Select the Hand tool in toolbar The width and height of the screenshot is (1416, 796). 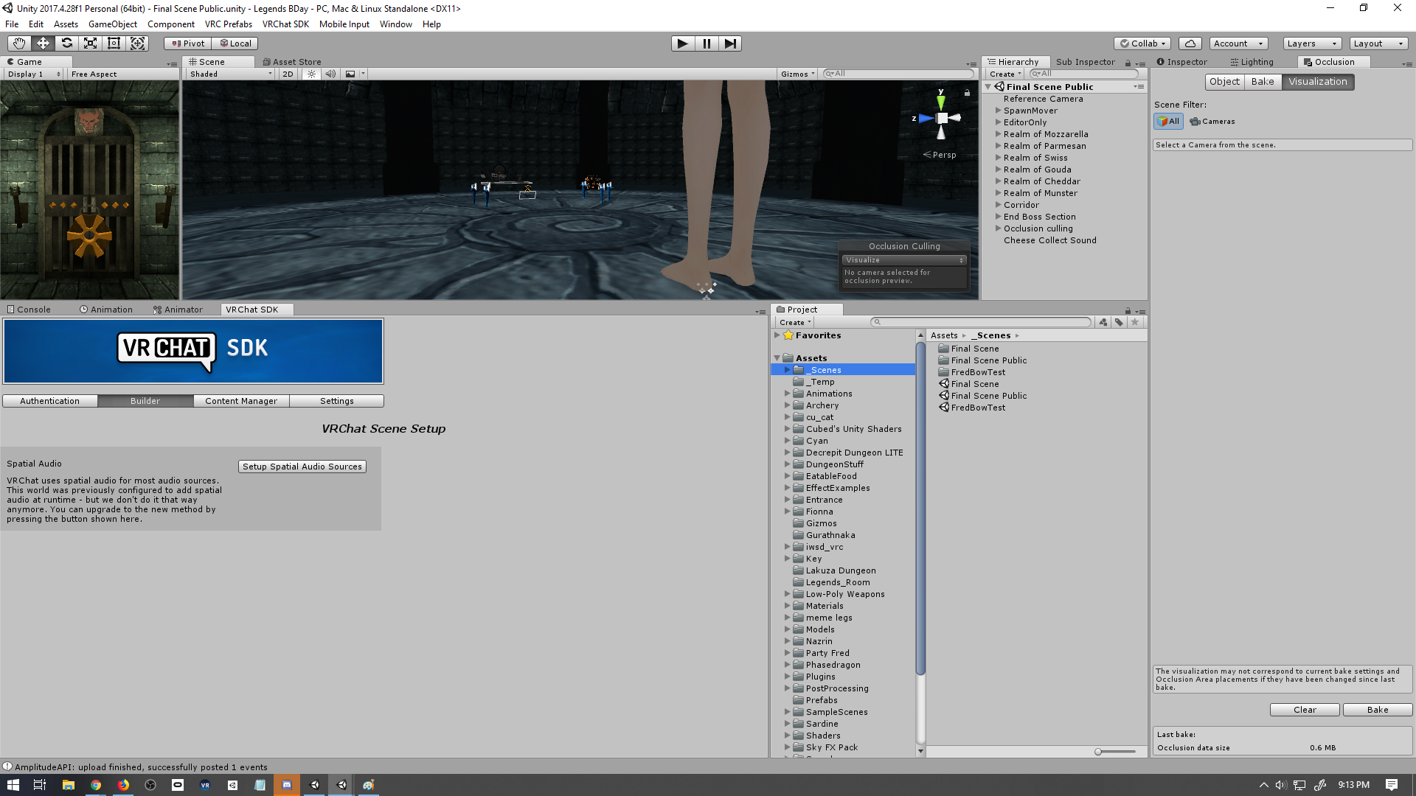pos(19,43)
